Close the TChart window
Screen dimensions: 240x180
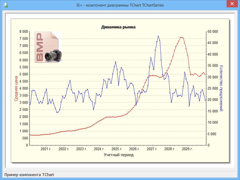[232, 4]
